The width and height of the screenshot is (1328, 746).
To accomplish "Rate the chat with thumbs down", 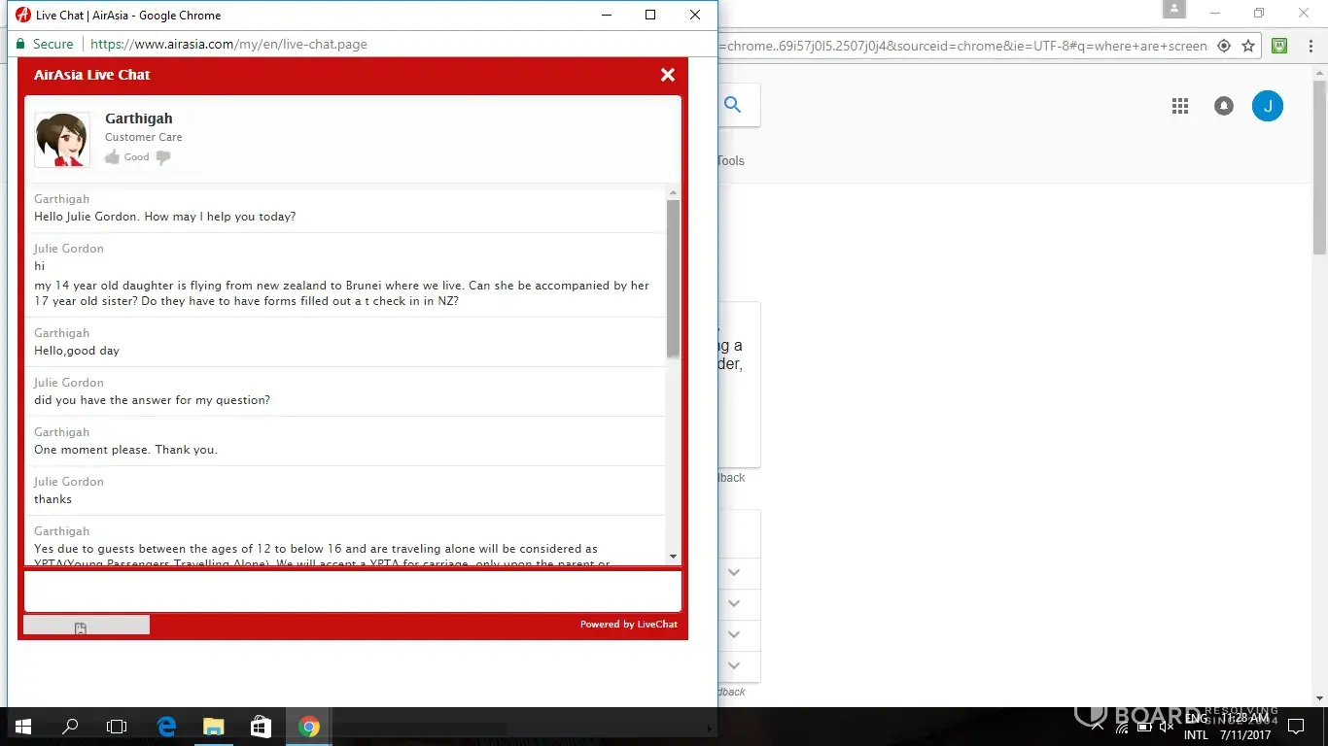I will 163,157.
